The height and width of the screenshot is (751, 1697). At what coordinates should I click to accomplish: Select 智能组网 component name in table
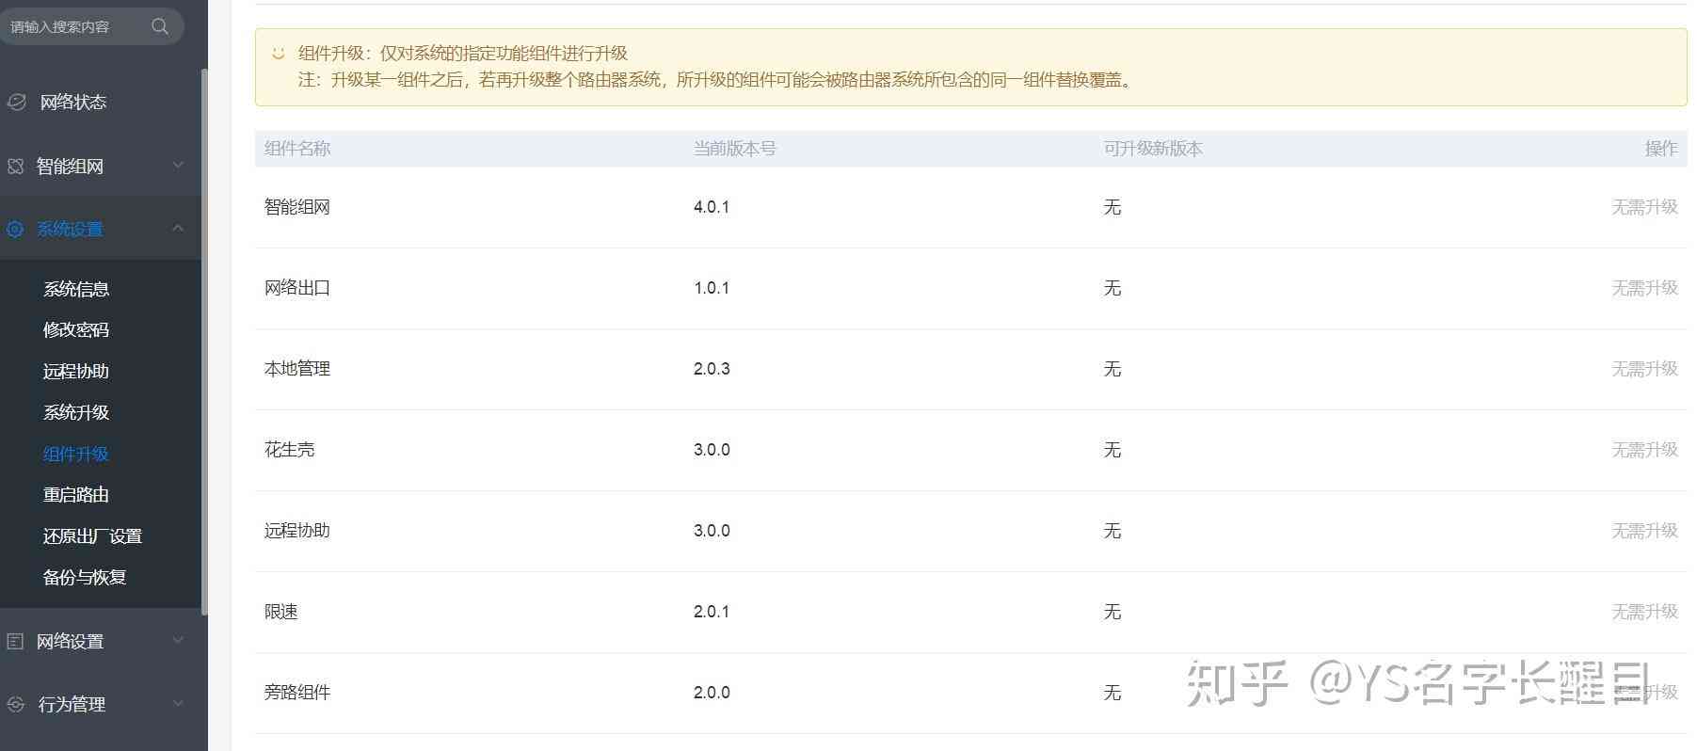(297, 207)
